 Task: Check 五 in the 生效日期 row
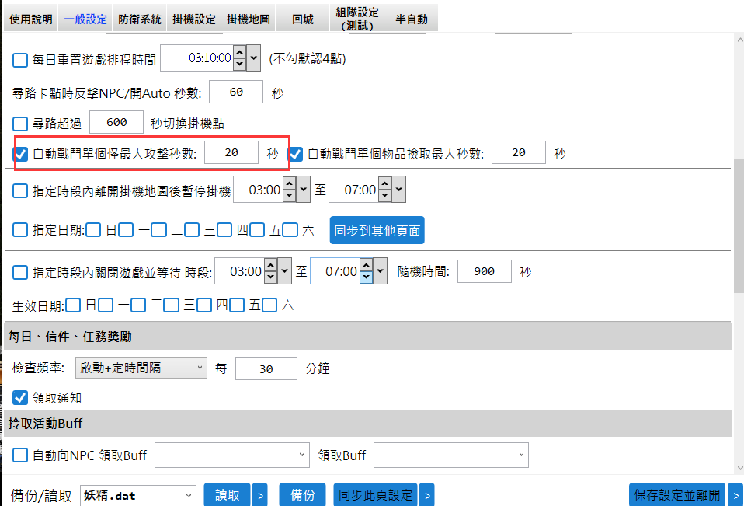pyautogui.click(x=236, y=305)
